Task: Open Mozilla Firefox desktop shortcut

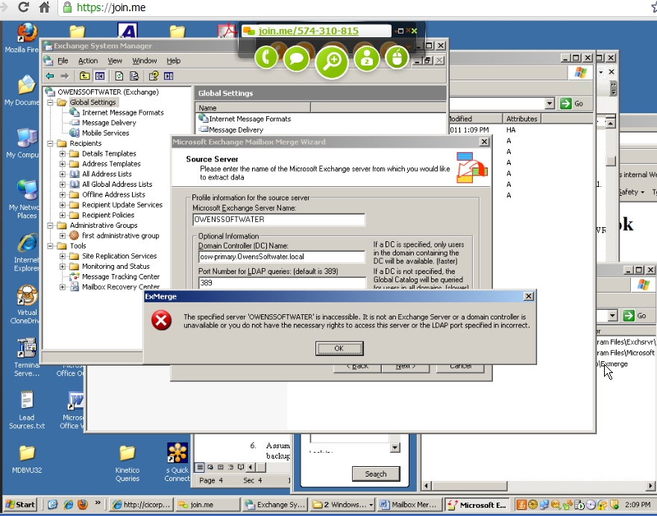Action: click(27, 37)
